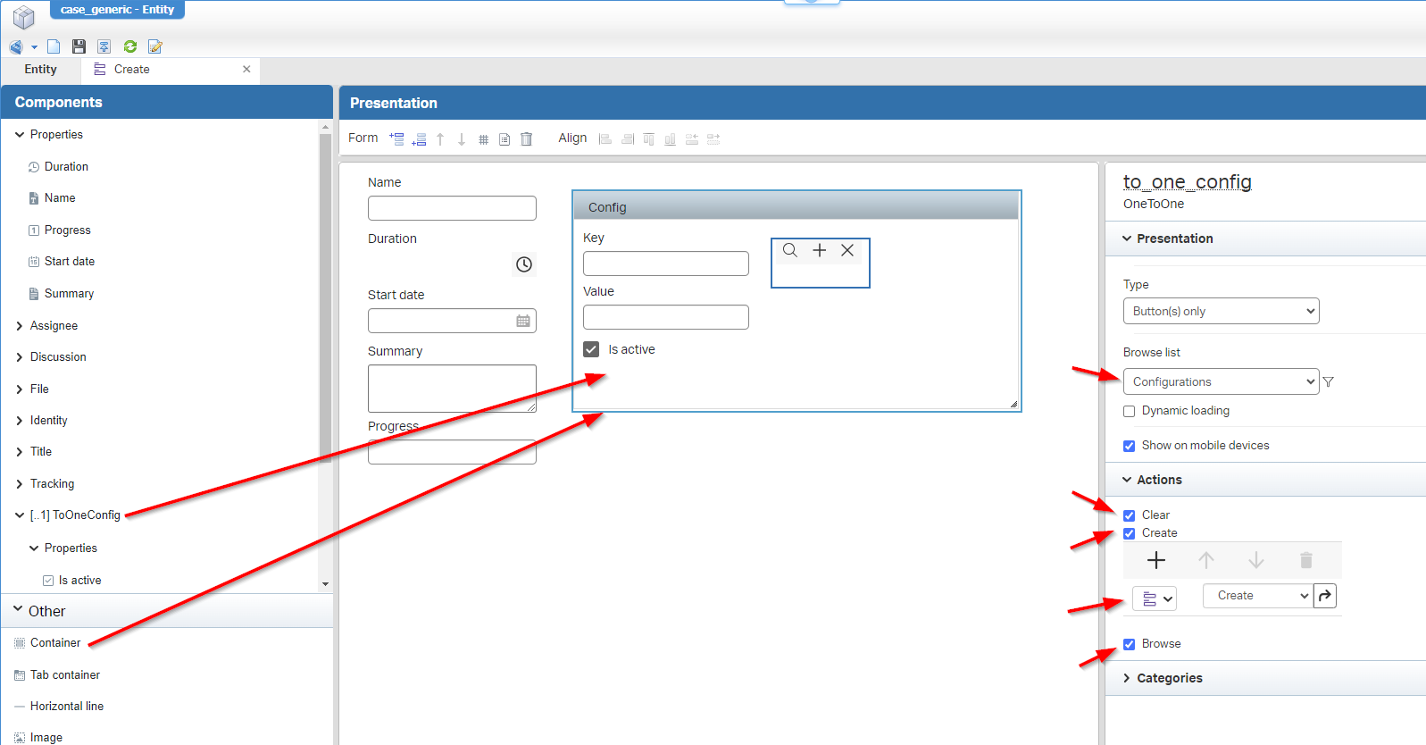
Task: Click the filter icon beside Browse list
Action: tap(1329, 382)
